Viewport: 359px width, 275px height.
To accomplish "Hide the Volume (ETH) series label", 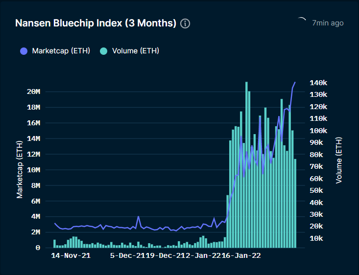I will [x=136, y=51].
